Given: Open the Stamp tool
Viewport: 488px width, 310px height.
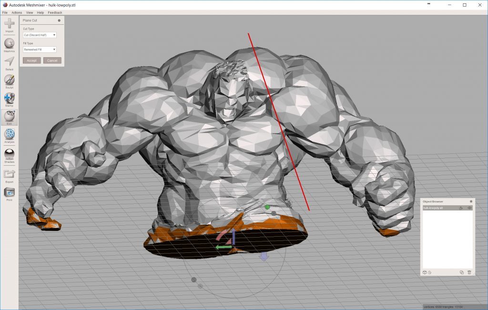Looking at the screenshot, I should pyautogui.click(x=10, y=98).
